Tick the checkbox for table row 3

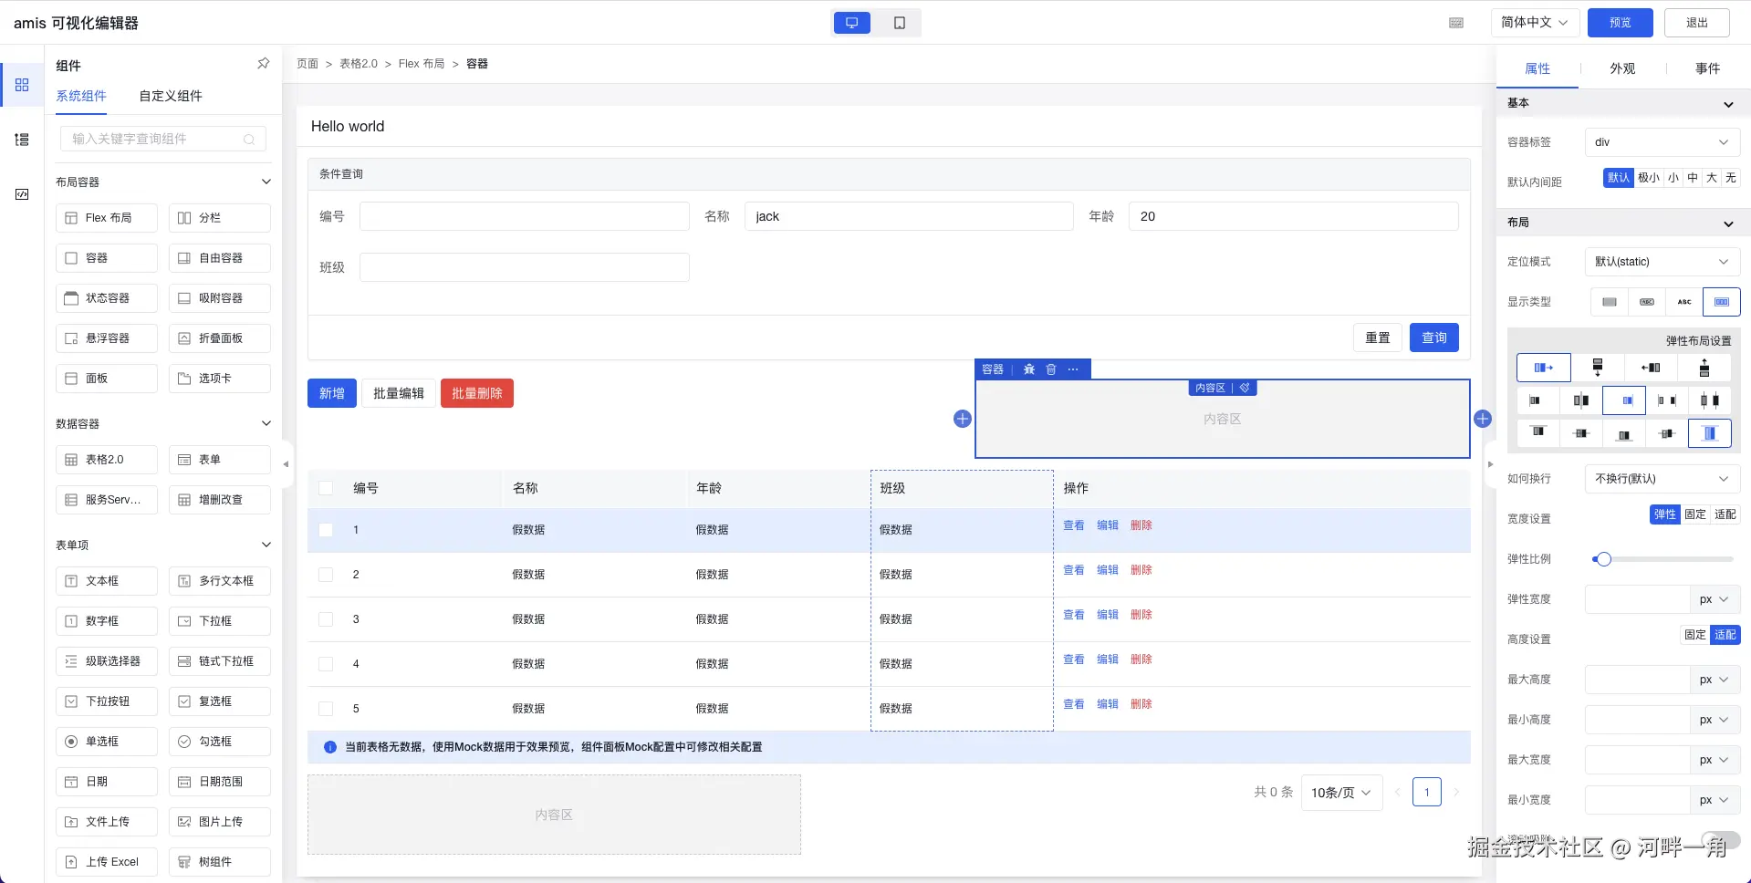click(326, 619)
